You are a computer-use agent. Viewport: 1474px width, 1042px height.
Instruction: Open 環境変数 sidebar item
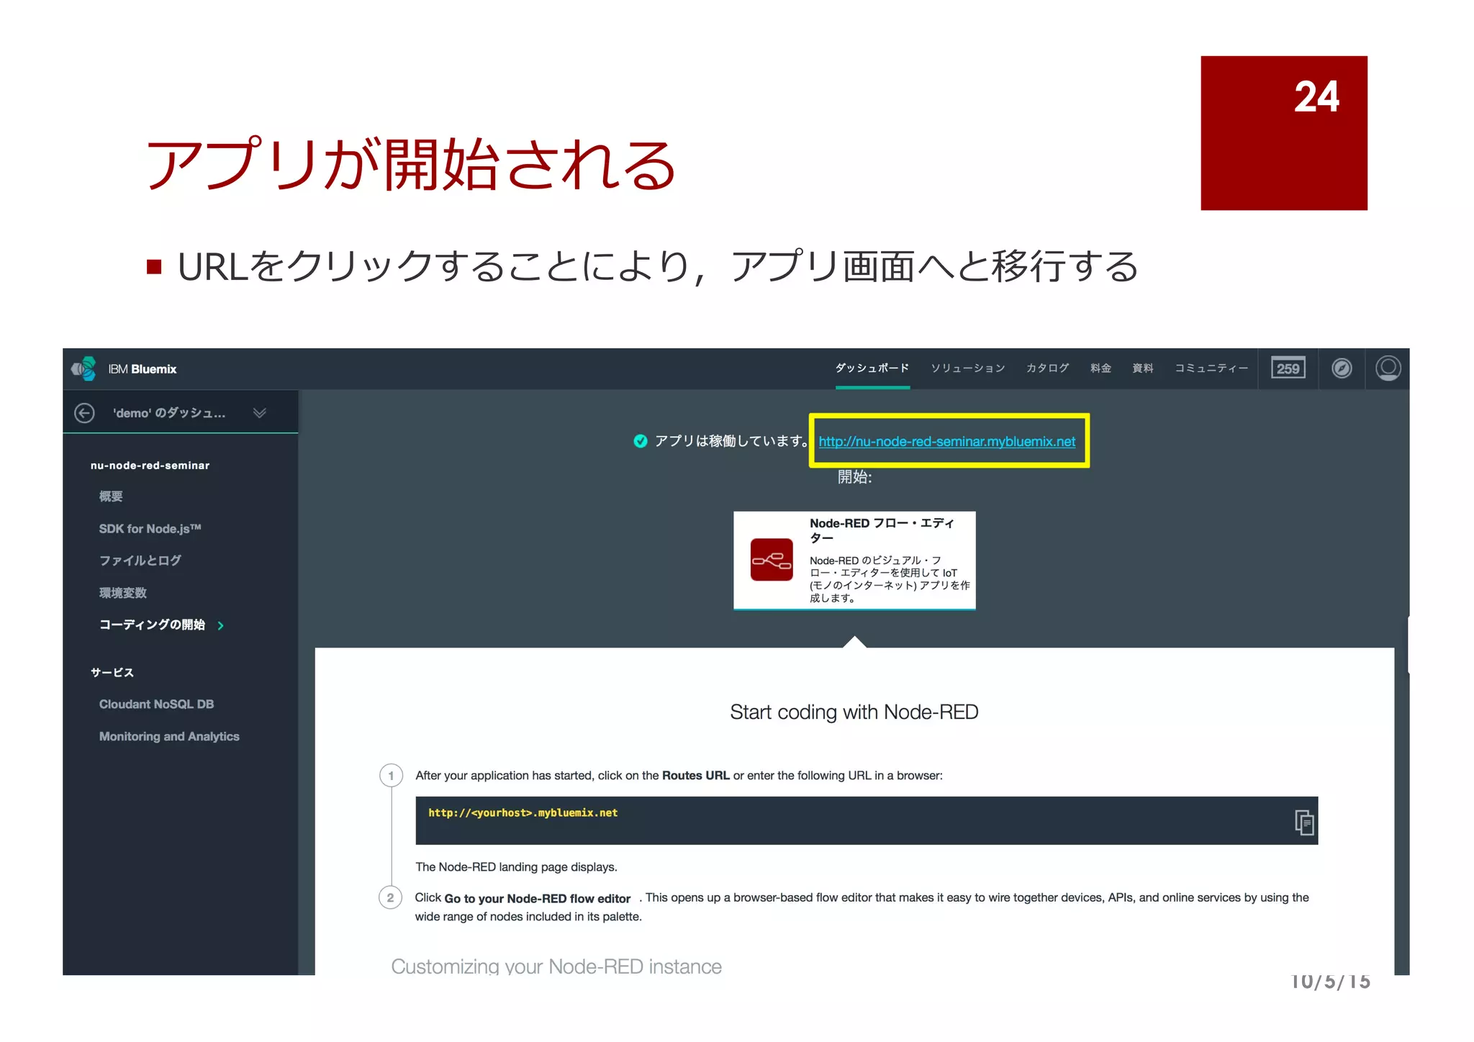coord(122,593)
